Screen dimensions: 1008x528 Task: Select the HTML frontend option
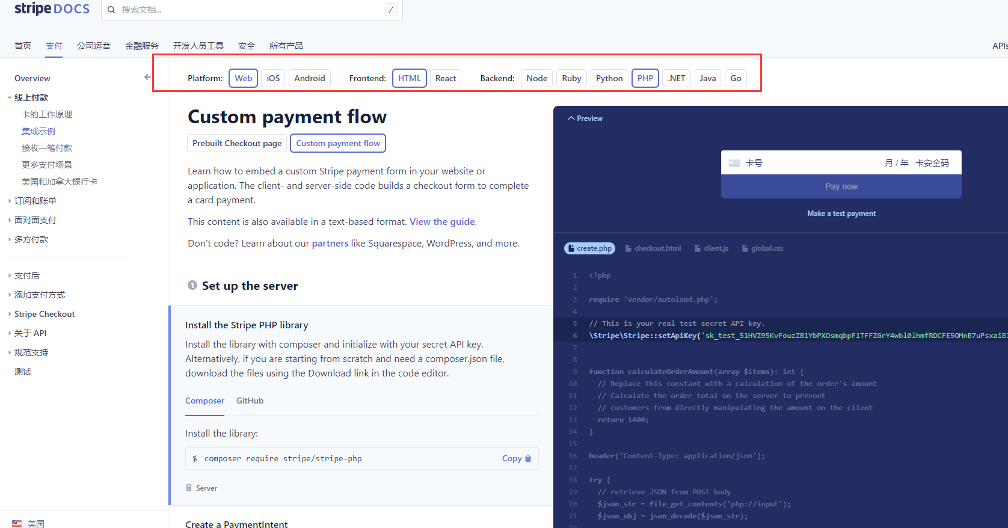pyautogui.click(x=410, y=78)
